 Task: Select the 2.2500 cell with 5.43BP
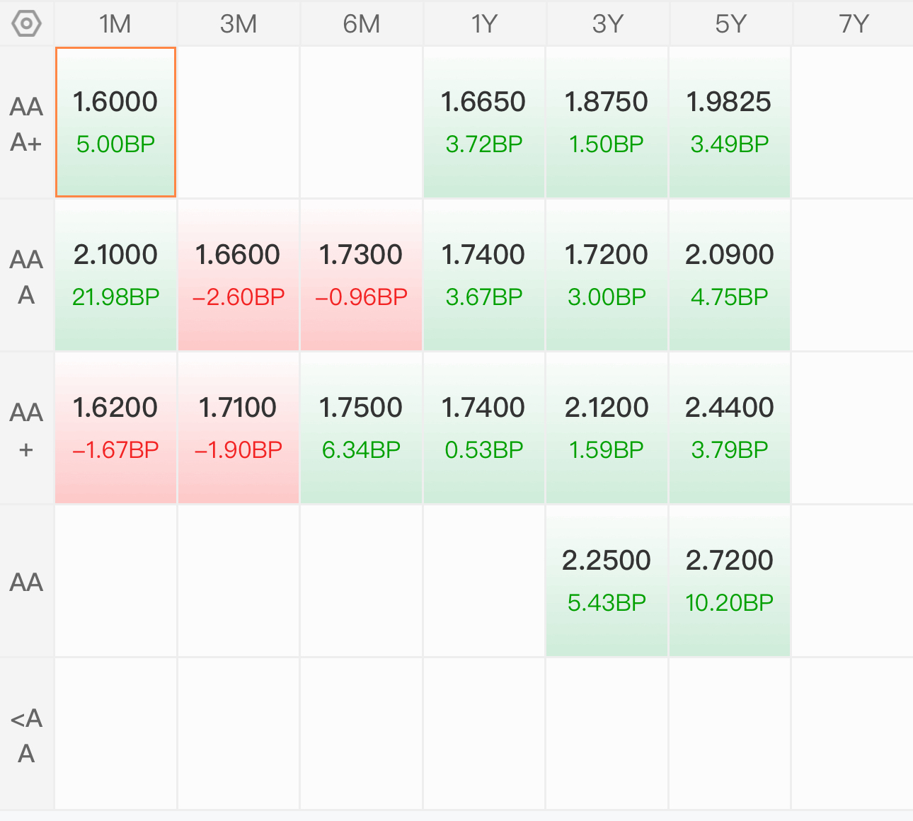pyautogui.click(x=607, y=580)
